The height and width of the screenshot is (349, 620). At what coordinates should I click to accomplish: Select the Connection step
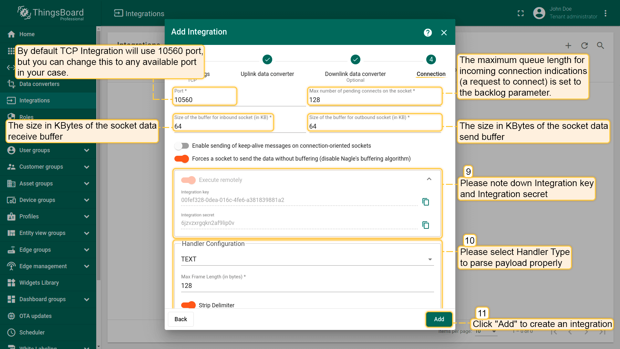431,66
